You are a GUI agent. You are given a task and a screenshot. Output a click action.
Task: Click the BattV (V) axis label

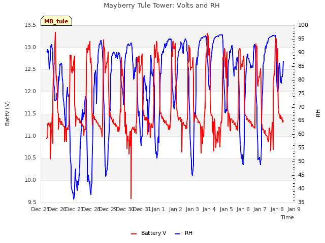(7, 113)
